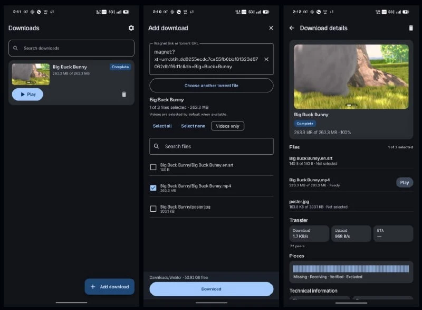
Task: Click the Search downloads magnifier icon
Action: [x=16, y=48]
